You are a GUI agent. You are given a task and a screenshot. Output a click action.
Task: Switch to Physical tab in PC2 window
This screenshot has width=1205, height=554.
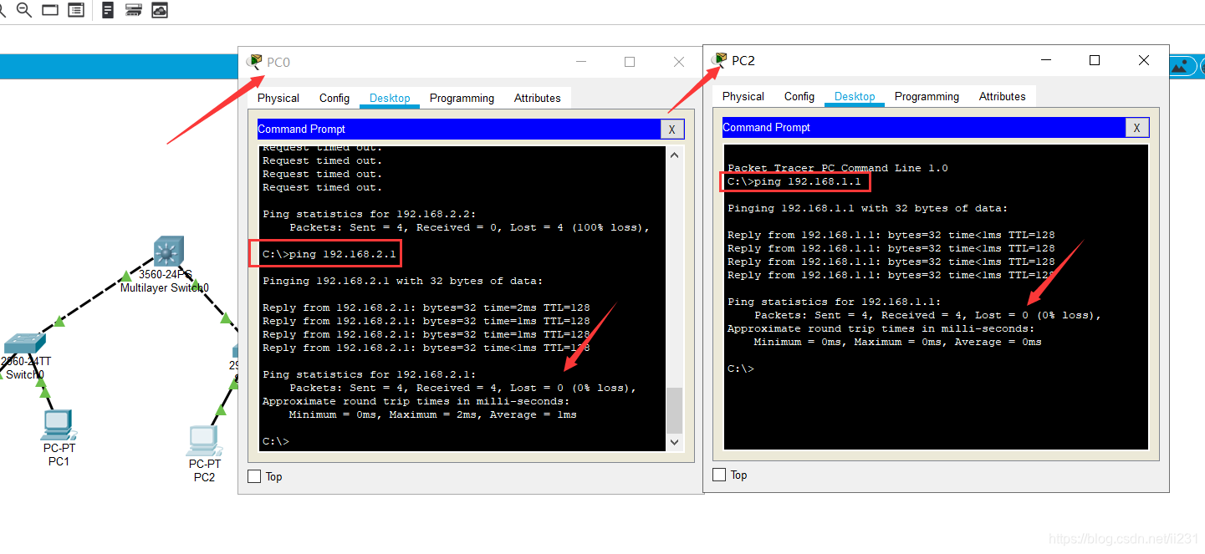point(743,96)
